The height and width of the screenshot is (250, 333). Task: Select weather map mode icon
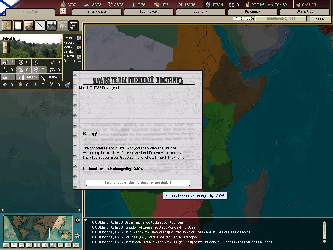click(21, 245)
